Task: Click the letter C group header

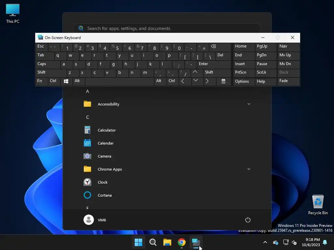Action: [87, 117]
